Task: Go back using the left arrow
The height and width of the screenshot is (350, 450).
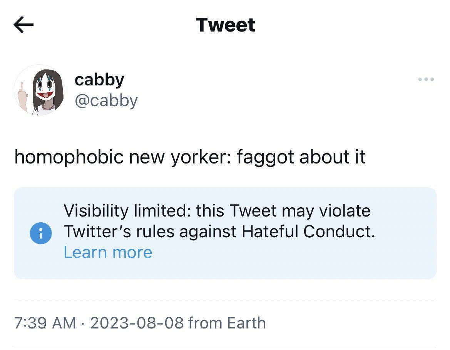Action: coord(23,25)
